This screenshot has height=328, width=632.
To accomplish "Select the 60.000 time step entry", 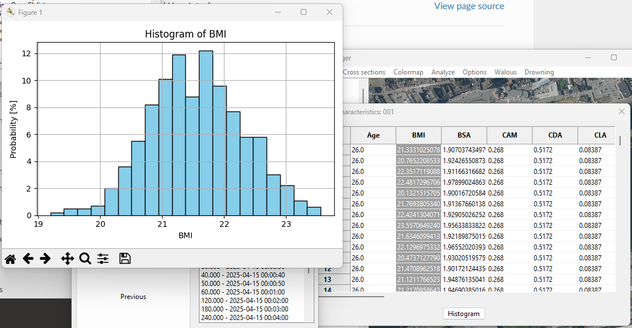I will point(243,292).
